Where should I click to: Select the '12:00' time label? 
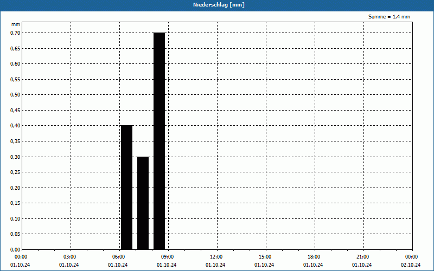216,257
